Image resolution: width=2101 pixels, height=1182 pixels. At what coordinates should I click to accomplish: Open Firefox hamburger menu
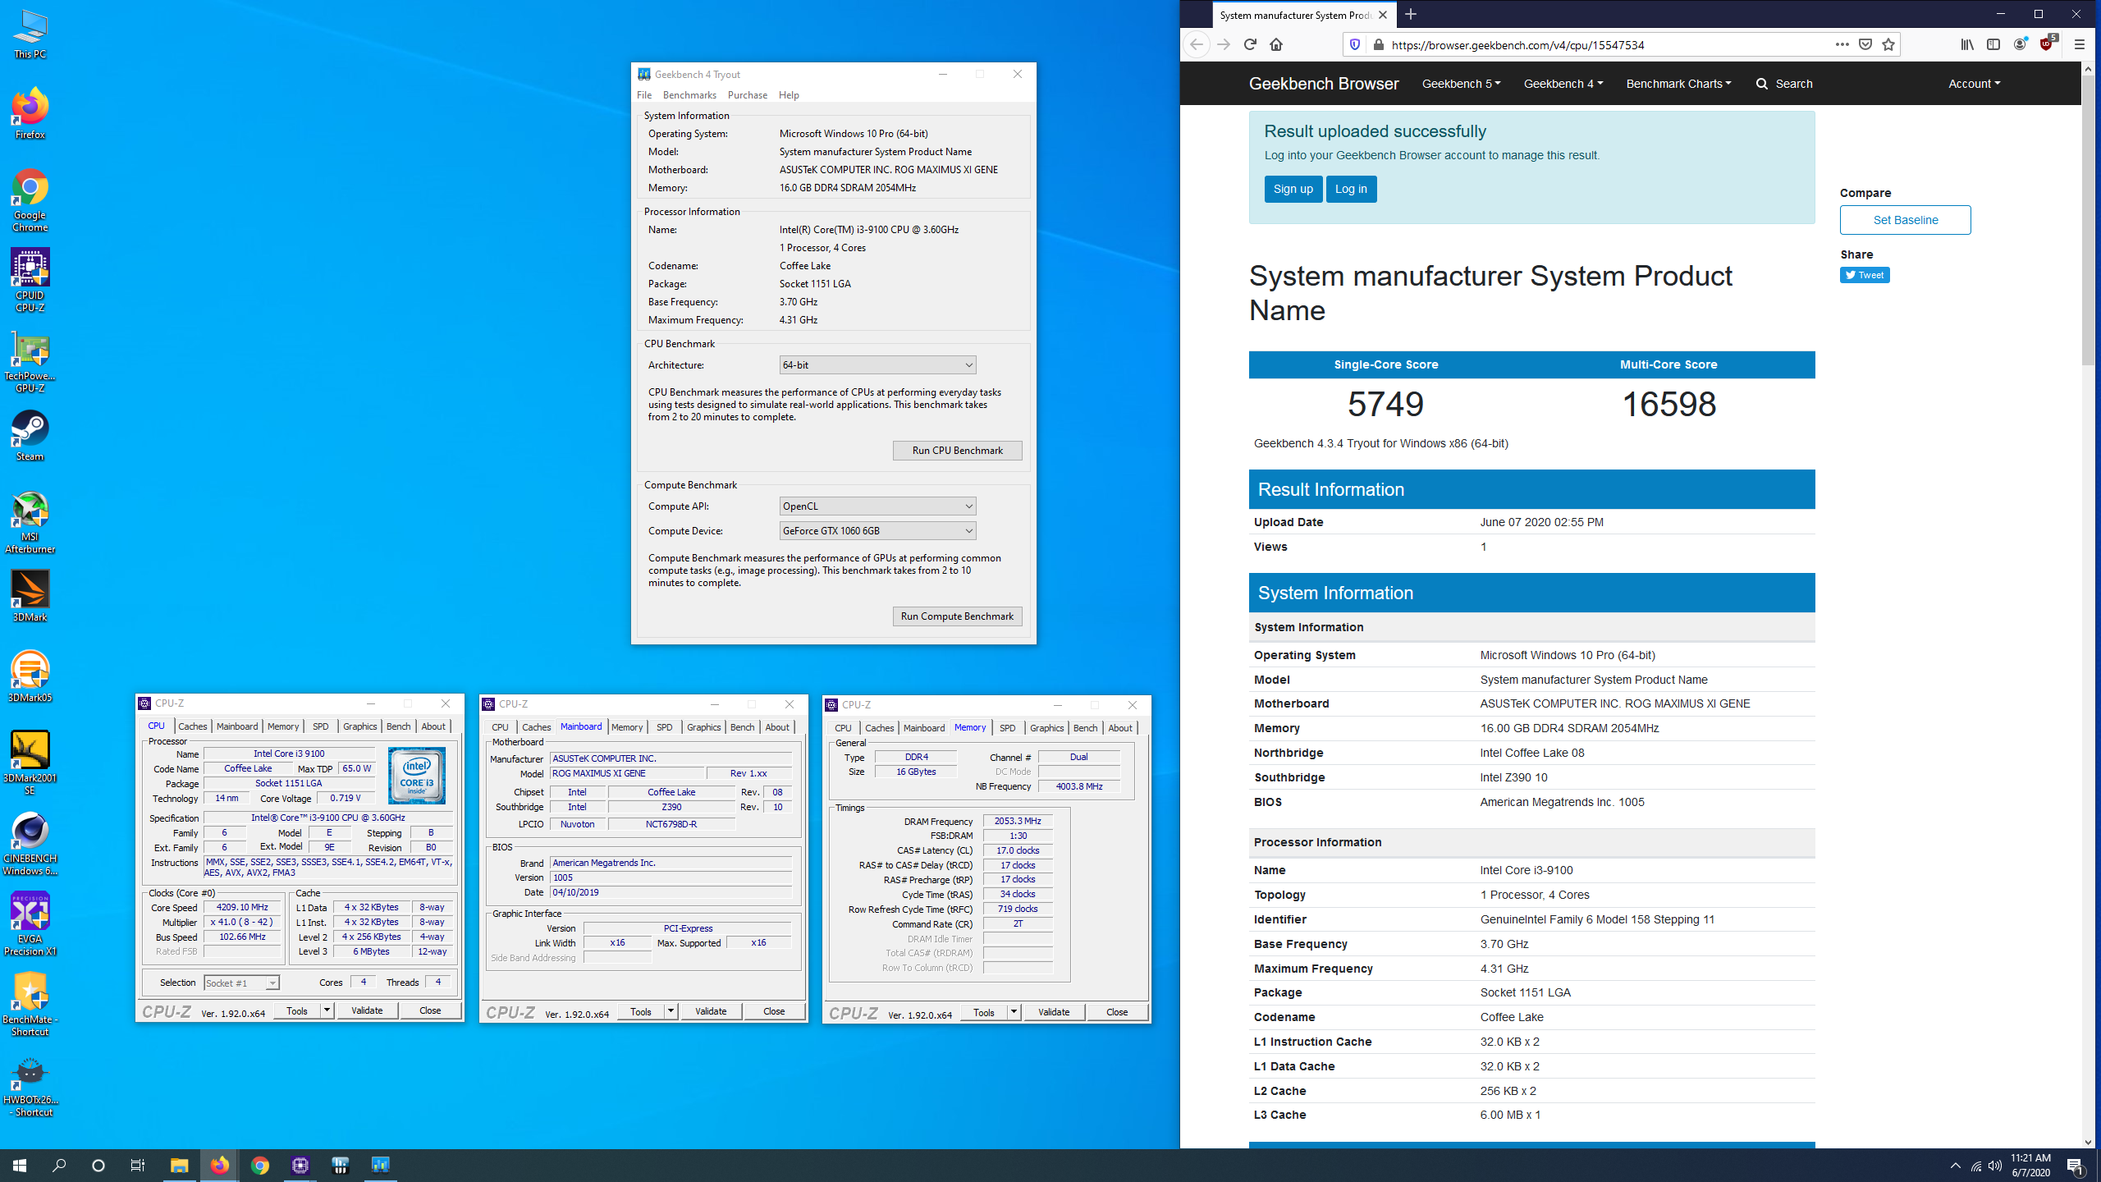click(x=2079, y=44)
